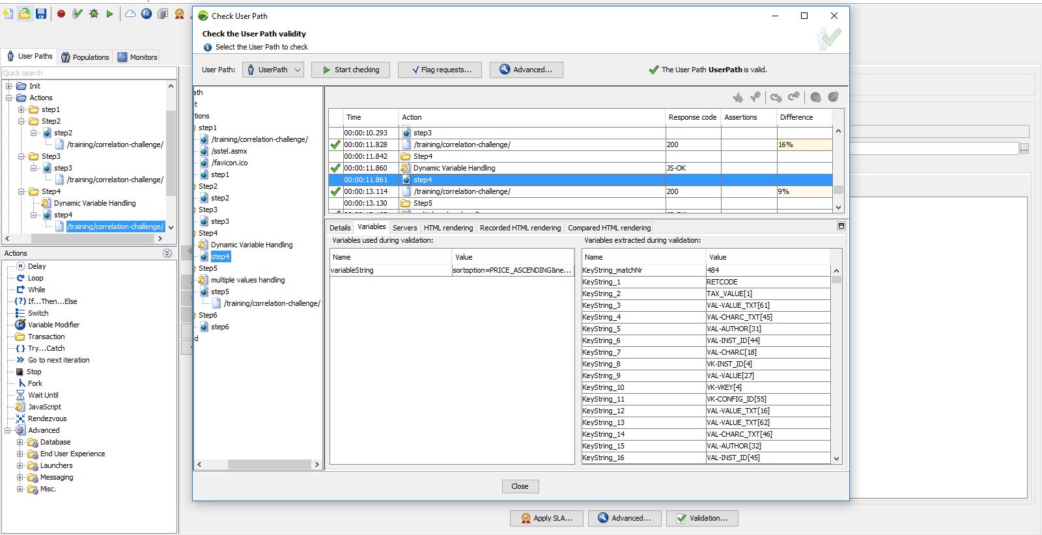Select the Wait Until hourglass icon
Screen dimensions: 1042x535
[20, 395]
